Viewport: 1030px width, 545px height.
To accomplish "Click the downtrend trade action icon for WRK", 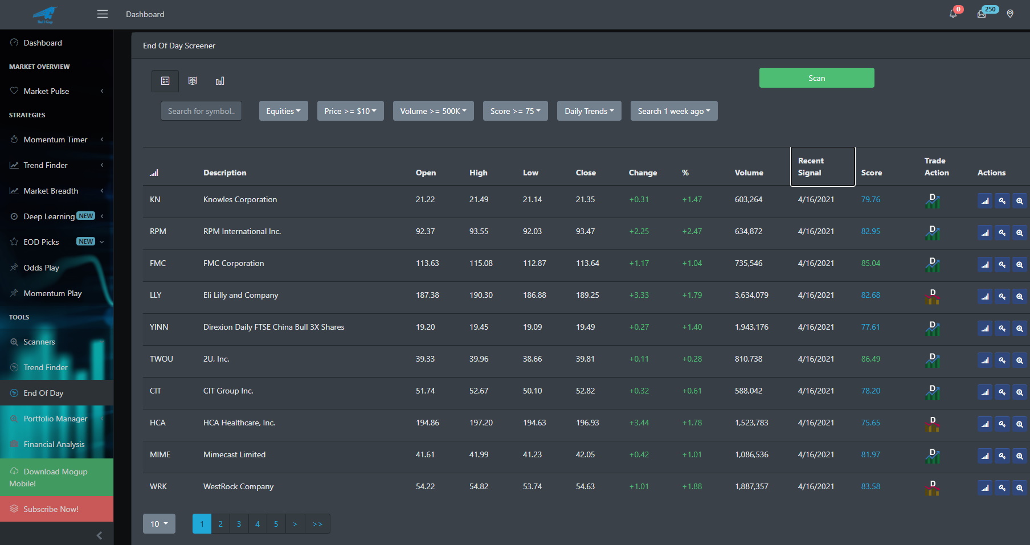I will tap(933, 487).
